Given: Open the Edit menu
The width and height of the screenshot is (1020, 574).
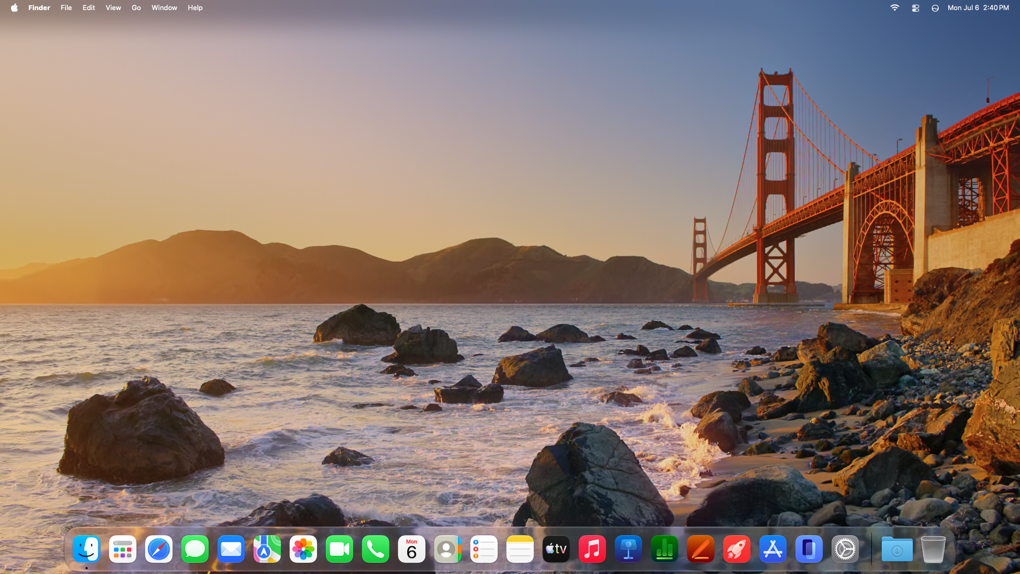Looking at the screenshot, I should coord(89,7).
